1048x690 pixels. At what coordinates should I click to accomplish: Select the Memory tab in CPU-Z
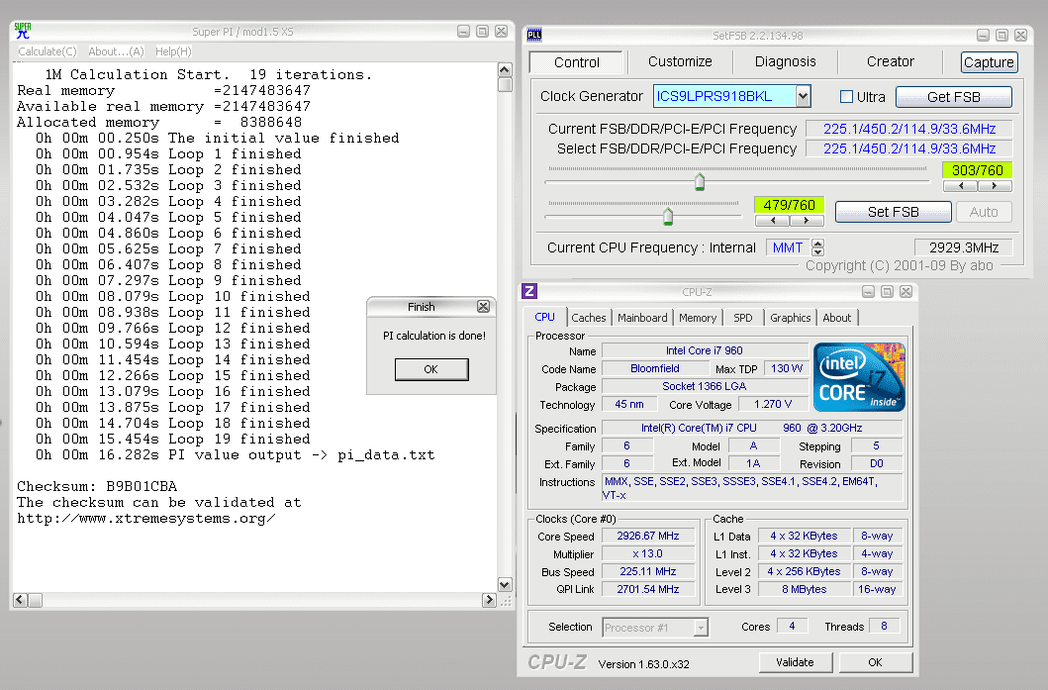[x=698, y=318]
